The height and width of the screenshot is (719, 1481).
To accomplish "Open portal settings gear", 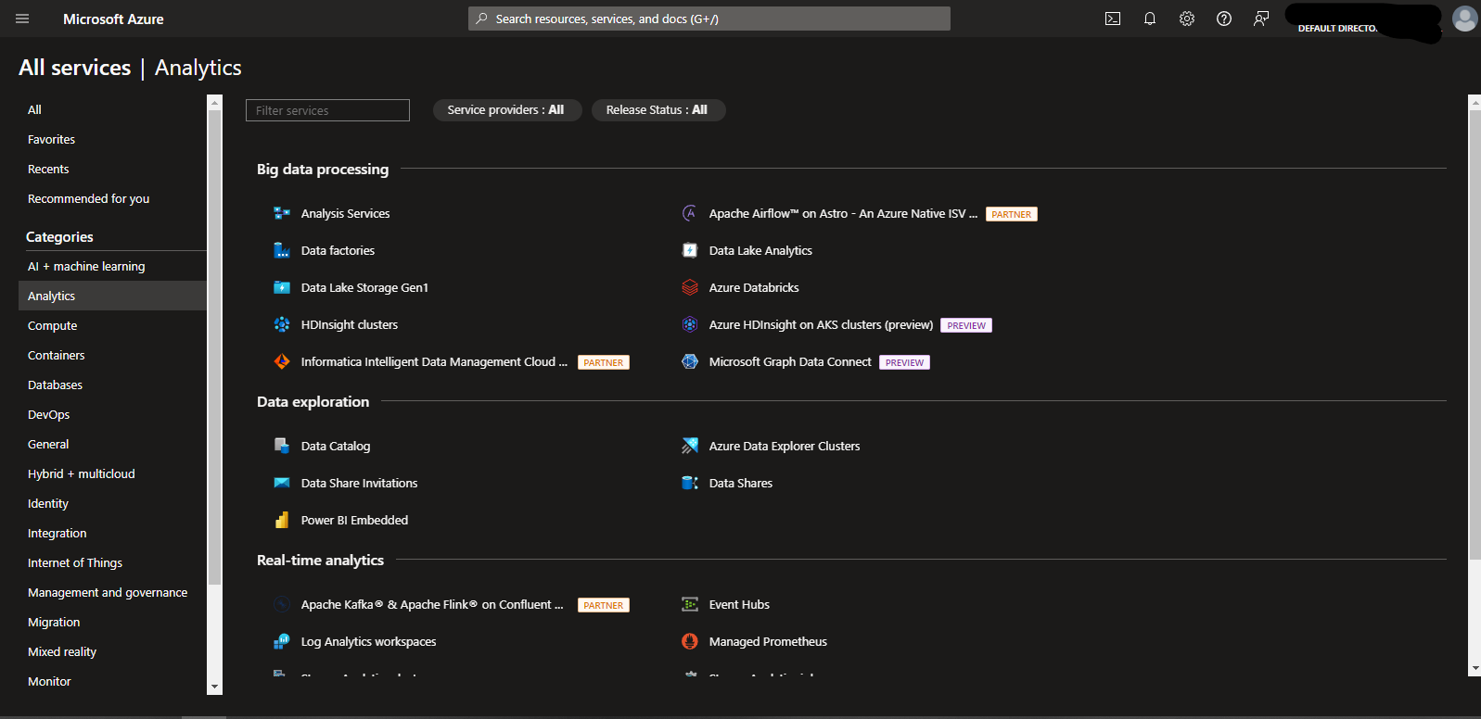I will click(x=1187, y=19).
